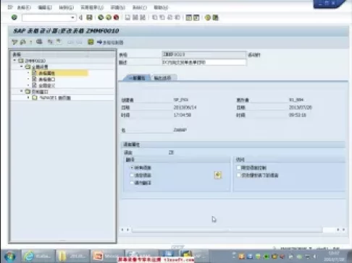352x263 pixels.
Task: Open the command field dropdown arrow
Action: point(72,17)
